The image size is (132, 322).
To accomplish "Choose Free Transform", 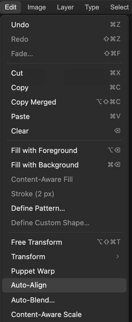I will [x=64, y=242].
